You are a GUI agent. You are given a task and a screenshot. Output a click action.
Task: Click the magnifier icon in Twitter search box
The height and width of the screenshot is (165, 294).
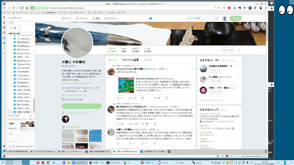pos(217,18)
